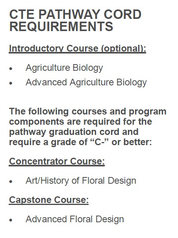This screenshot has width=178, height=238.
Task: Select the 'Art/History of Floral Design' item
Action: pyautogui.click(x=81, y=181)
